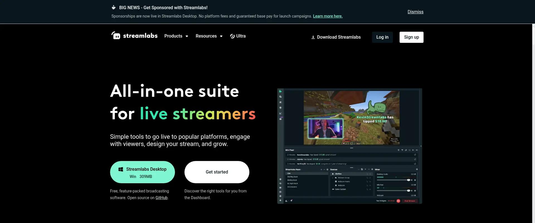Click the Windows logo on Streamlabs Desktop button
This screenshot has height=223, width=535.
click(x=121, y=169)
